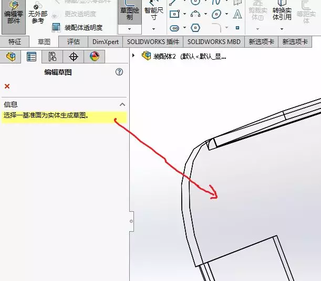Switch to the PropertyManager panel tab
Image resolution: width=321 pixels, height=281 pixels.
click(32, 57)
